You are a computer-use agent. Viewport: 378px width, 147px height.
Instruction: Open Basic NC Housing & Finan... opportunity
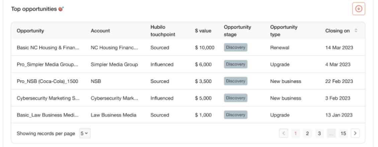pyautogui.click(x=48, y=48)
